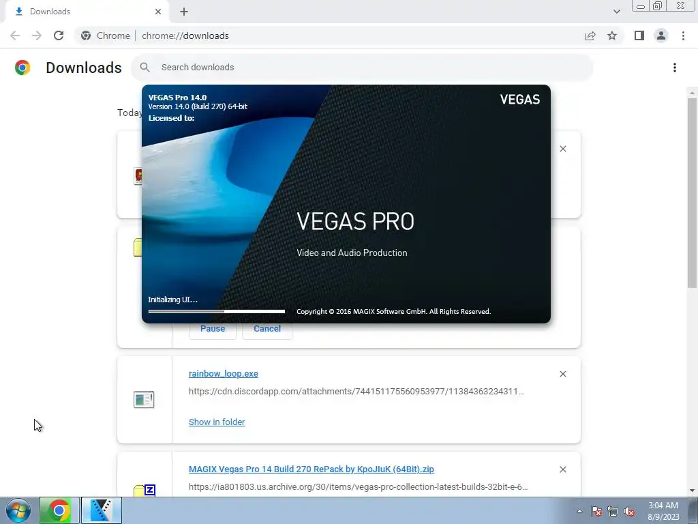The image size is (698, 524).
Task: Pause the in-progress download
Action: (x=213, y=329)
